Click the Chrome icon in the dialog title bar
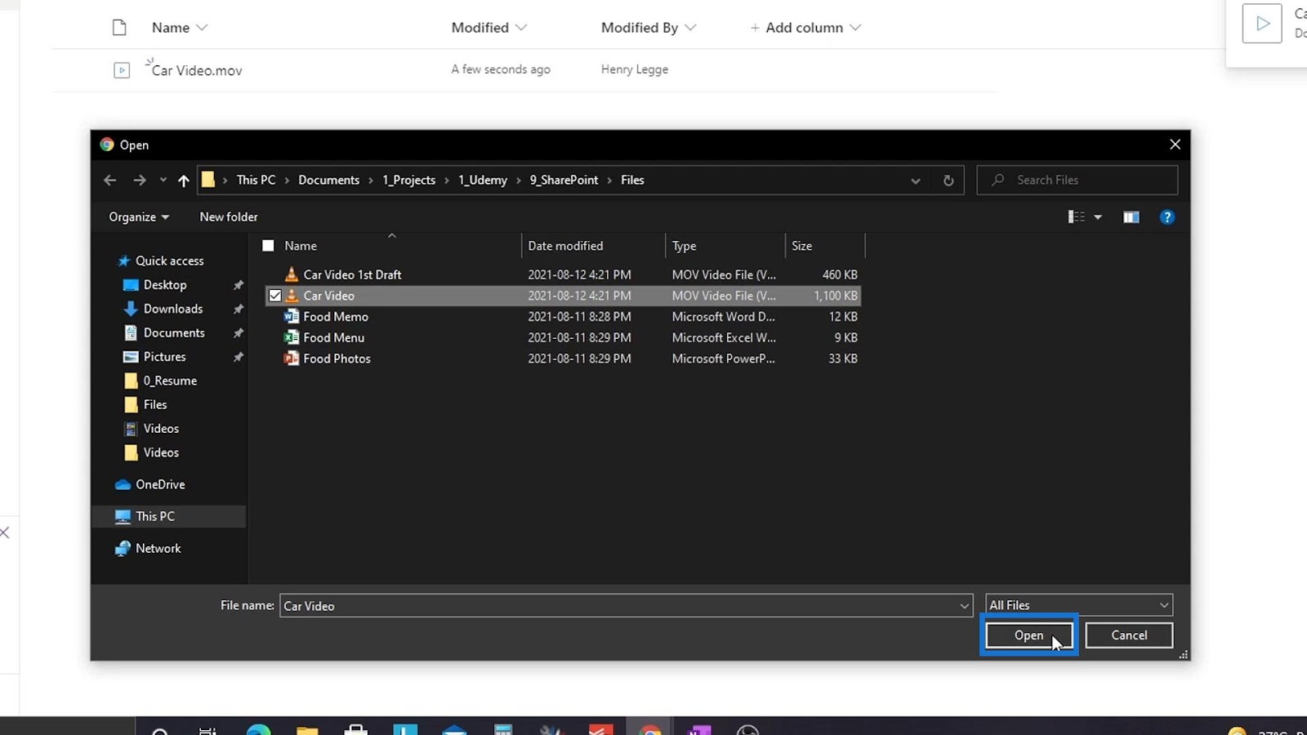The width and height of the screenshot is (1307, 735). [x=107, y=145]
